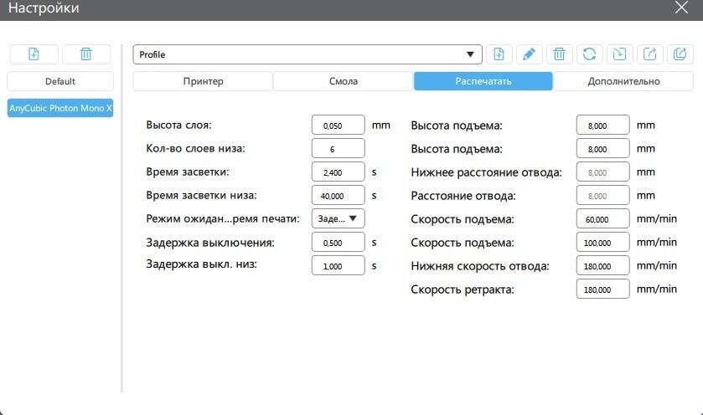Edit the Скорость подъема value 100,000
Screen dimensions: 703x415
[x=603, y=242]
